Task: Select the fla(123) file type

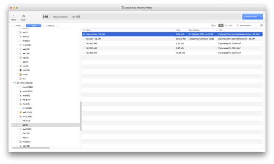Action: click(x=26, y=134)
